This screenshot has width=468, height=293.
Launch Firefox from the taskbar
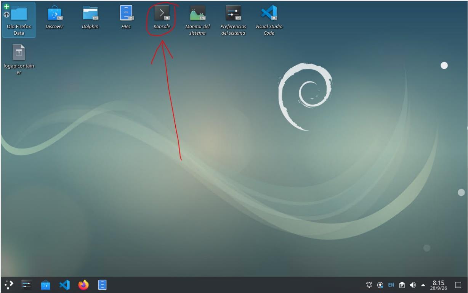click(83, 285)
